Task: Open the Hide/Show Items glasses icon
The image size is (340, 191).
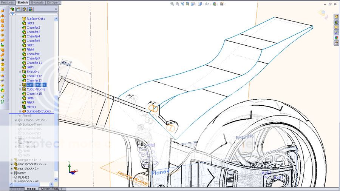Action: [207, 4]
